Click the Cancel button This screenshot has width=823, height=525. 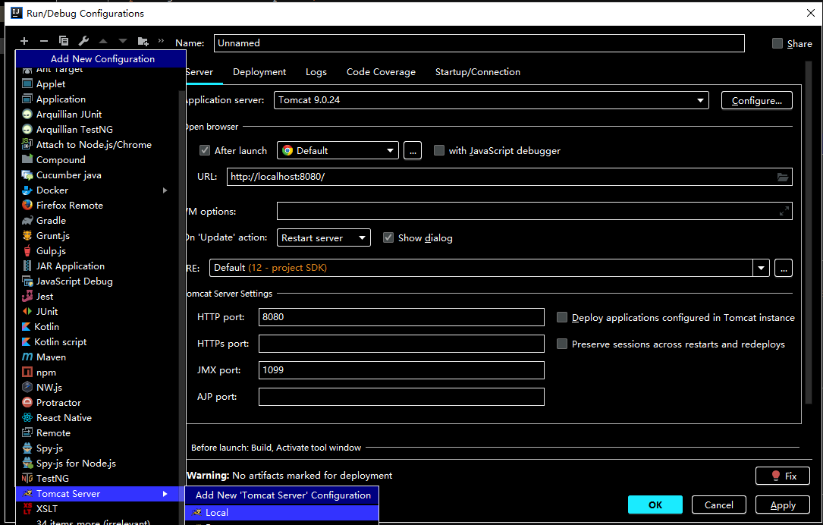[718, 505]
